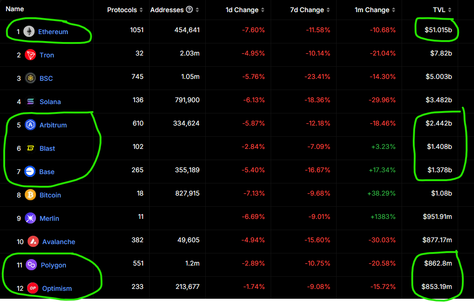
Task: Click Ethereum protocols count 1051
Action: pyautogui.click(x=136, y=30)
